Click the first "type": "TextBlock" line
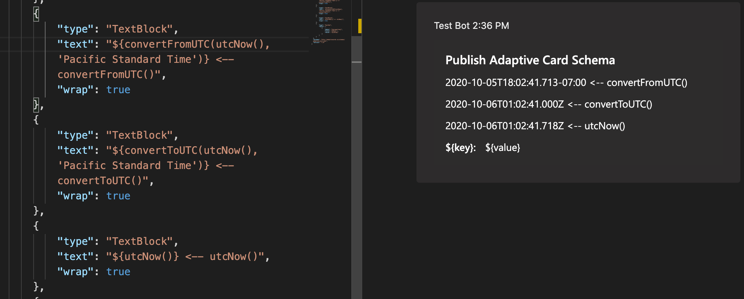The height and width of the screenshot is (299, 744). point(118,29)
